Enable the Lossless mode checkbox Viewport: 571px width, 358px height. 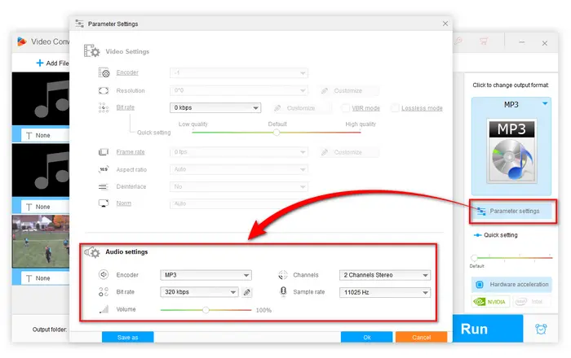pyautogui.click(x=394, y=108)
